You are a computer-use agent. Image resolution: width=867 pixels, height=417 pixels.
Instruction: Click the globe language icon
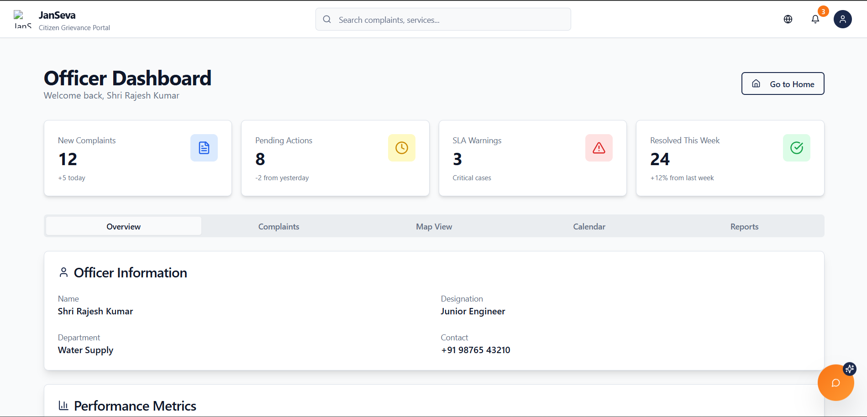pos(788,19)
